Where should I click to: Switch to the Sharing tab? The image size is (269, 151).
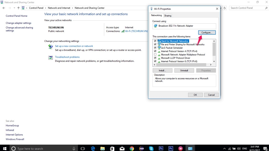(x=168, y=15)
